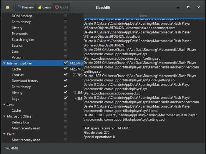Uncheck the Download history checkbox

66,81
